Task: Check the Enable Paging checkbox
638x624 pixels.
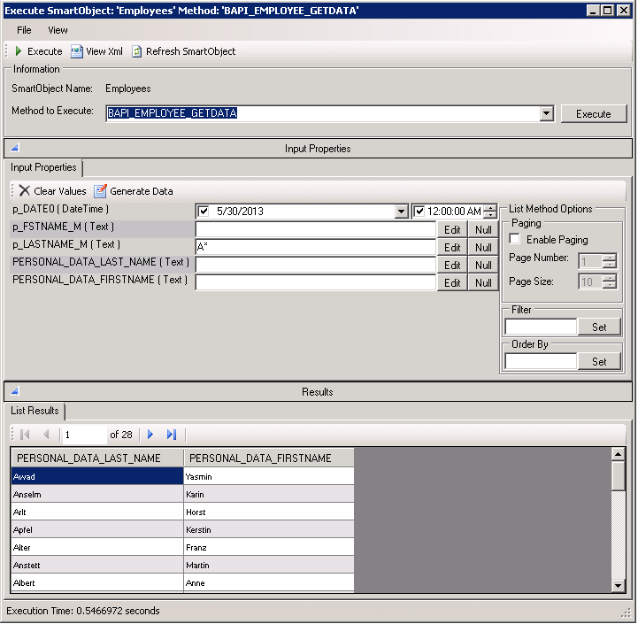Action: tap(514, 239)
